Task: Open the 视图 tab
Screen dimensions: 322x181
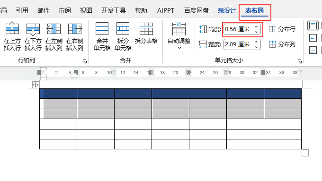Action: [86, 10]
